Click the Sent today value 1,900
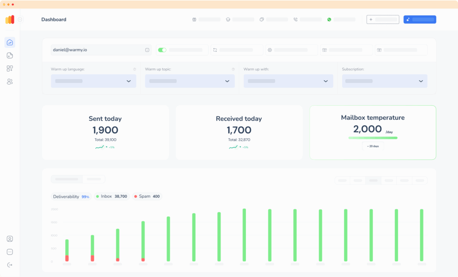This screenshot has height=277, width=458. pyautogui.click(x=106, y=130)
